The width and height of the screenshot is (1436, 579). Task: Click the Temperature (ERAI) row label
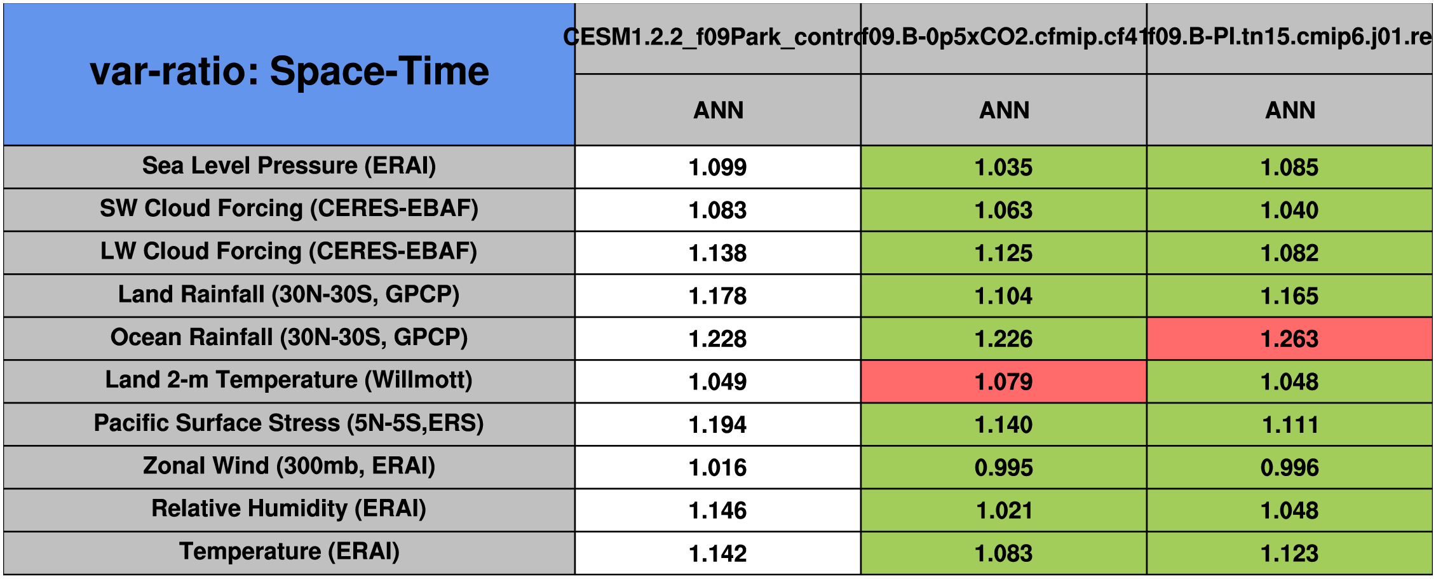coord(289,552)
